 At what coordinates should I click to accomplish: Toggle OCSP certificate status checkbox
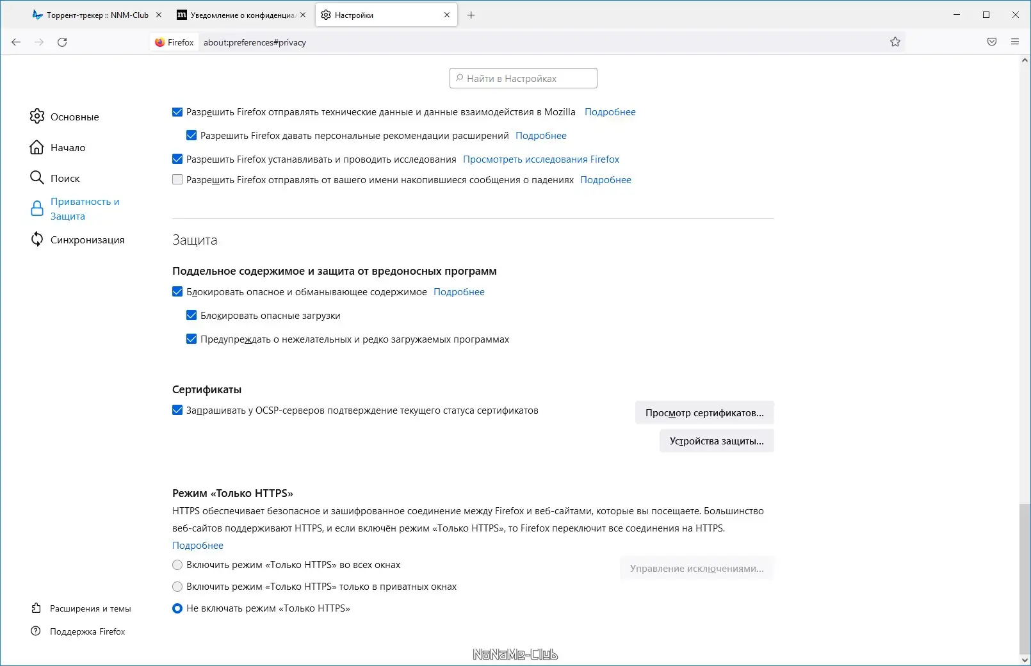pos(177,410)
